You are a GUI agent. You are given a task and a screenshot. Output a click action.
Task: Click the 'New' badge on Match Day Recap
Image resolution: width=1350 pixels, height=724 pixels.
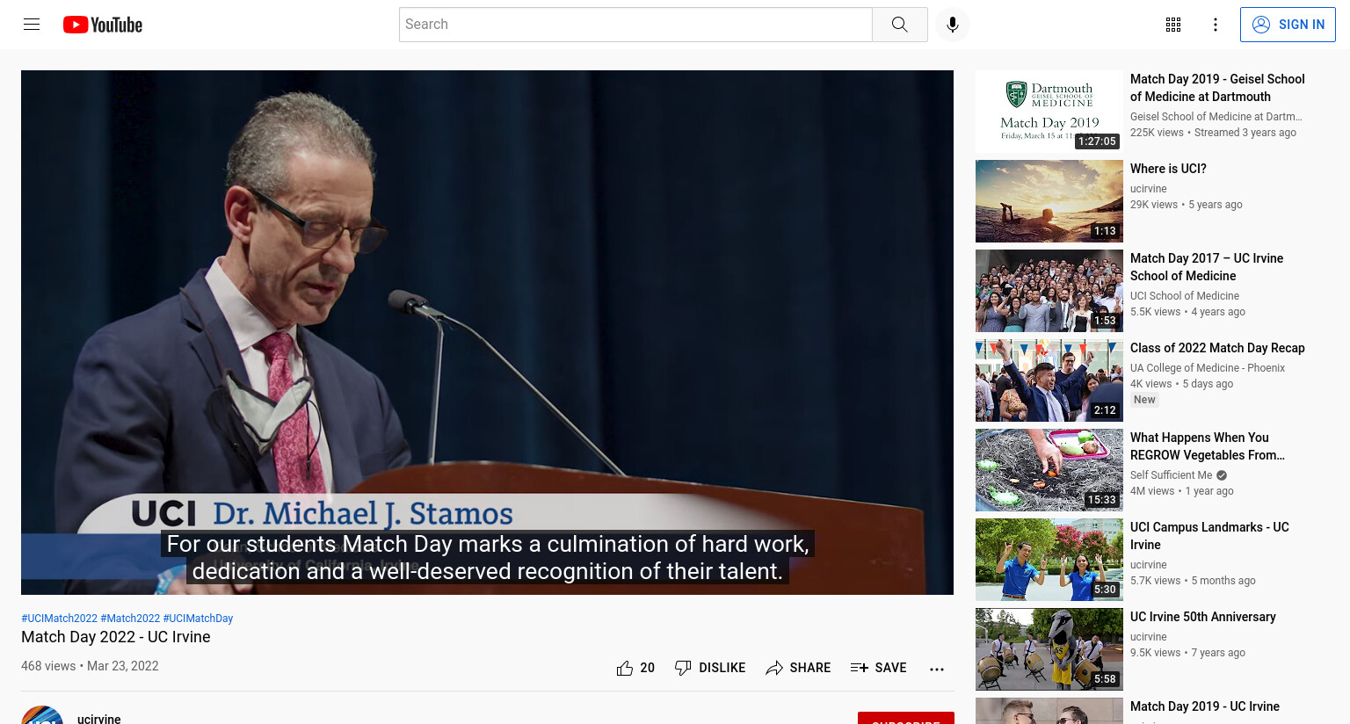coord(1144,400)
